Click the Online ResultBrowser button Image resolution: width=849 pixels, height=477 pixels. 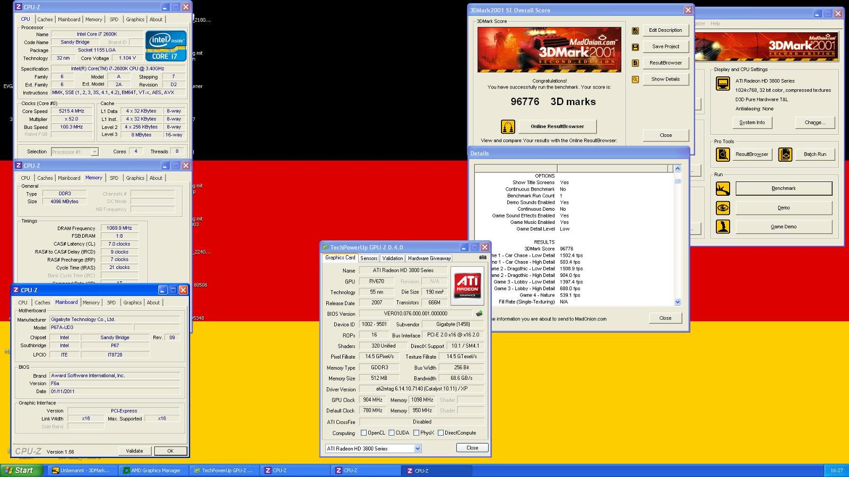557,126
